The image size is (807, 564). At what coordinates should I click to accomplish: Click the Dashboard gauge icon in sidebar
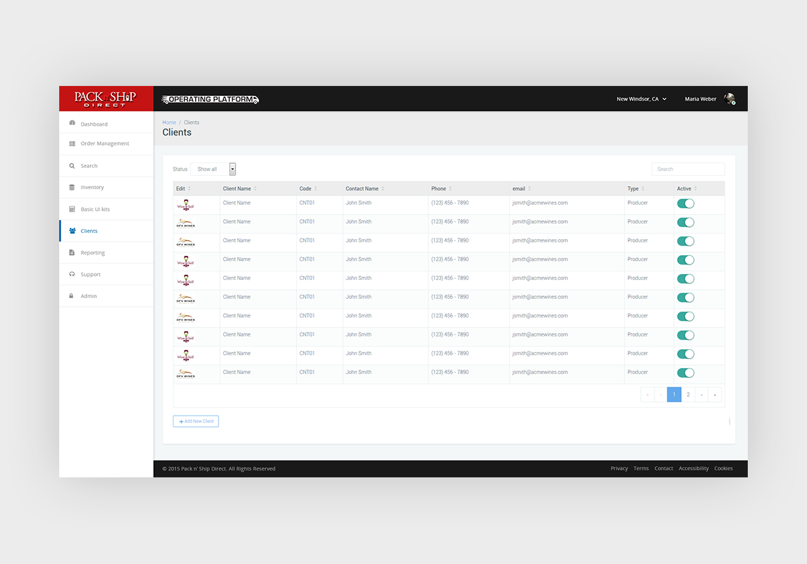(x=72, y=124)
